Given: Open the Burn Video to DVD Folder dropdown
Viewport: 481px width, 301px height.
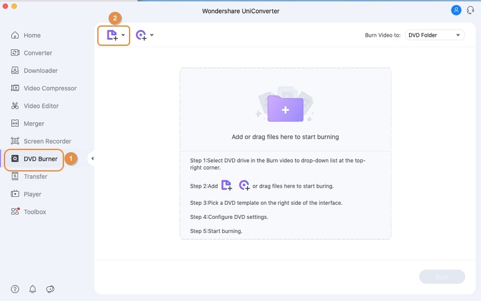Looking at the screenshot, I should coord(435,35).
